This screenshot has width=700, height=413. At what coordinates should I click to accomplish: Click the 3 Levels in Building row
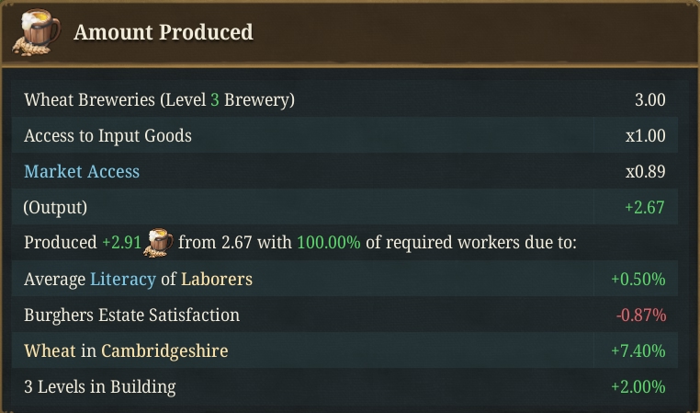coord(344,386)
